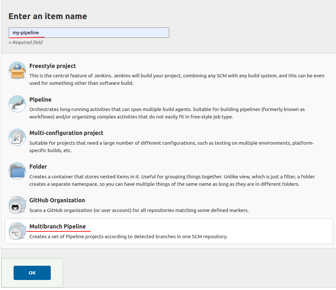Choose the Pipeline item type heading
The image size is (336, 290).
(40, 100)
